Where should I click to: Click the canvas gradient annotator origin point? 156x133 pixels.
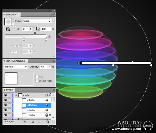click(x=81, y=63)
